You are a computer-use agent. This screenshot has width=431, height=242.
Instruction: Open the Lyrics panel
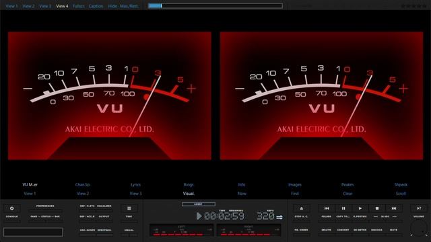135,185
